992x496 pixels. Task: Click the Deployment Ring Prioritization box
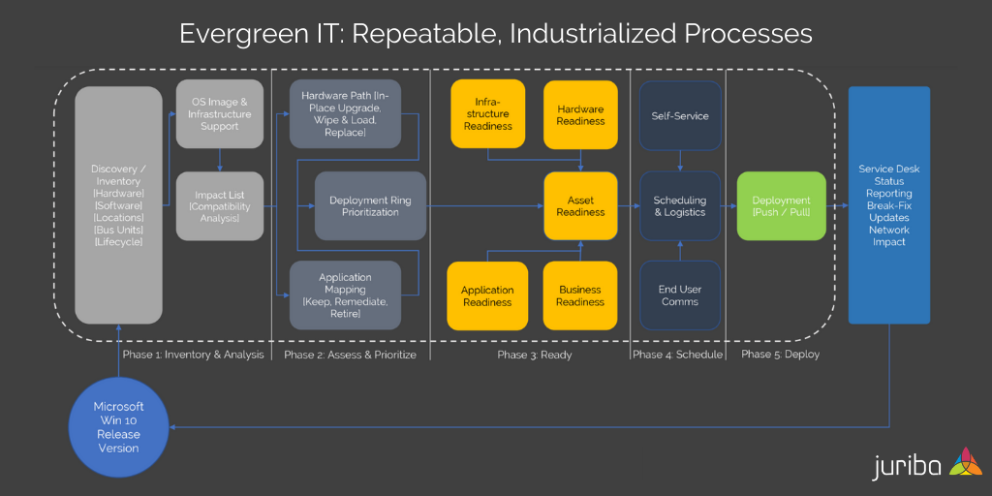[370, 206]
